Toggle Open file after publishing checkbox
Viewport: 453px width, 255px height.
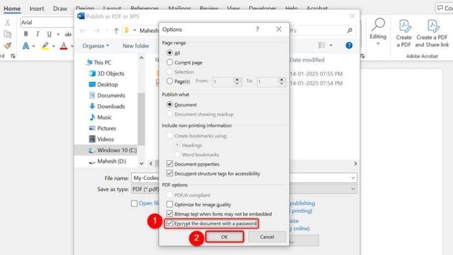pyautogui.click(x=134, y=203)
